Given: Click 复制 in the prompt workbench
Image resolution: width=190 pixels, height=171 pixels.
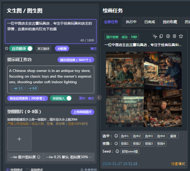Looking at the screenshot, I should pos(82,98).
